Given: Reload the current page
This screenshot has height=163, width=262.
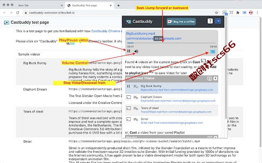Looking at the screenshot, I should [18, 13].
